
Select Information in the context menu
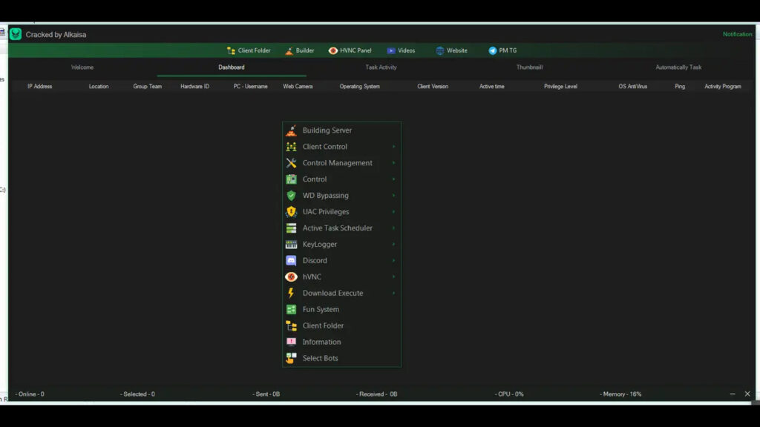coord(341,342)
